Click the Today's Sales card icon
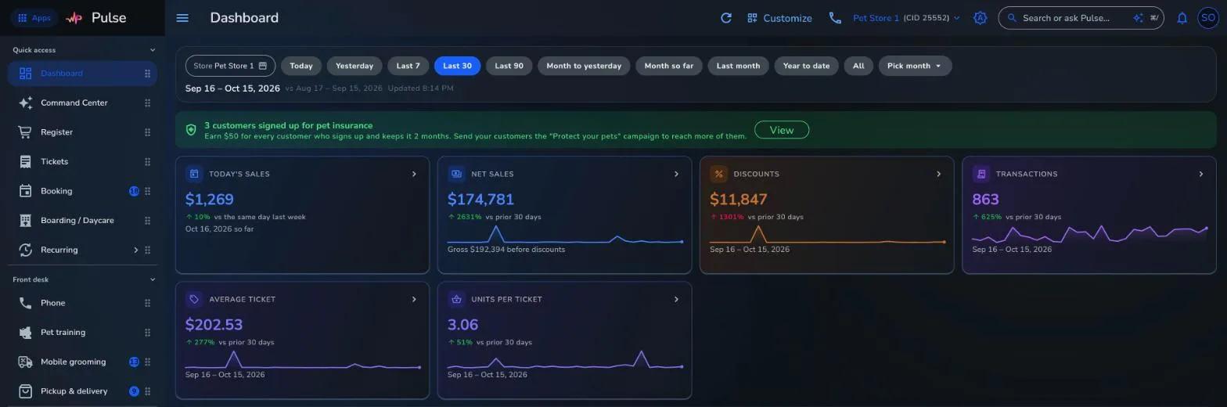The height and width of the screenshot is (407, 1227). tap(194, 174)
